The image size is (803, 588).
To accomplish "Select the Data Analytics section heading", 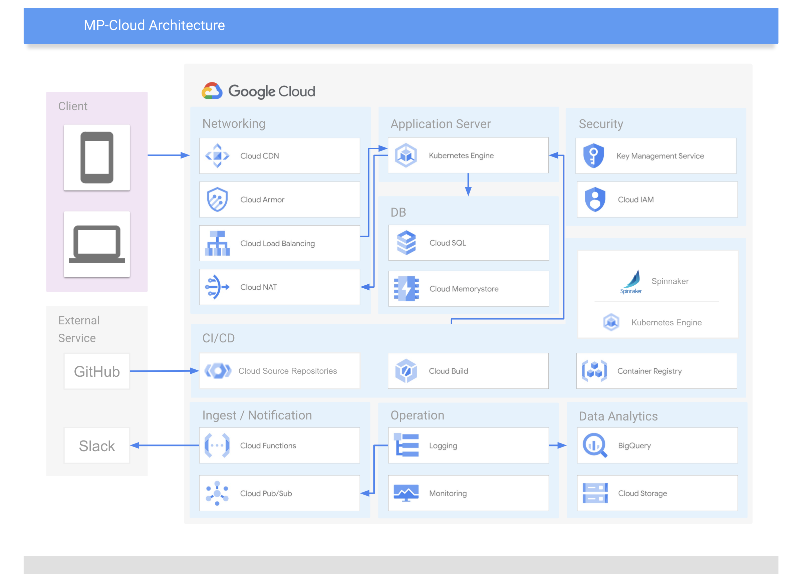I will (618, 416).
